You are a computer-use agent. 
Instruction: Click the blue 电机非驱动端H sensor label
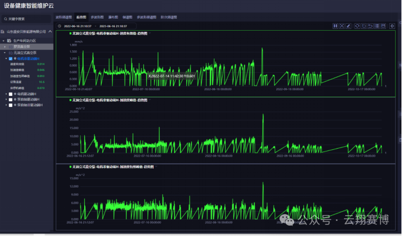click(28, 59)
